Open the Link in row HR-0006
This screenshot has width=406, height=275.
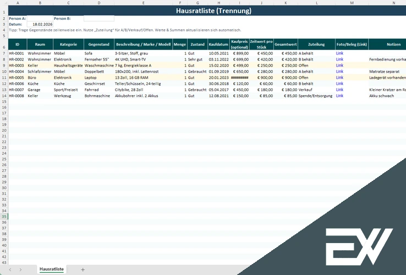[339, 84]
